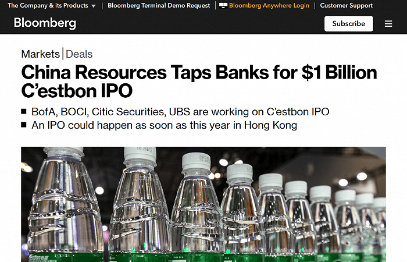
Task: Open The Company & its Products menu
Action: (x=48, y=5)
